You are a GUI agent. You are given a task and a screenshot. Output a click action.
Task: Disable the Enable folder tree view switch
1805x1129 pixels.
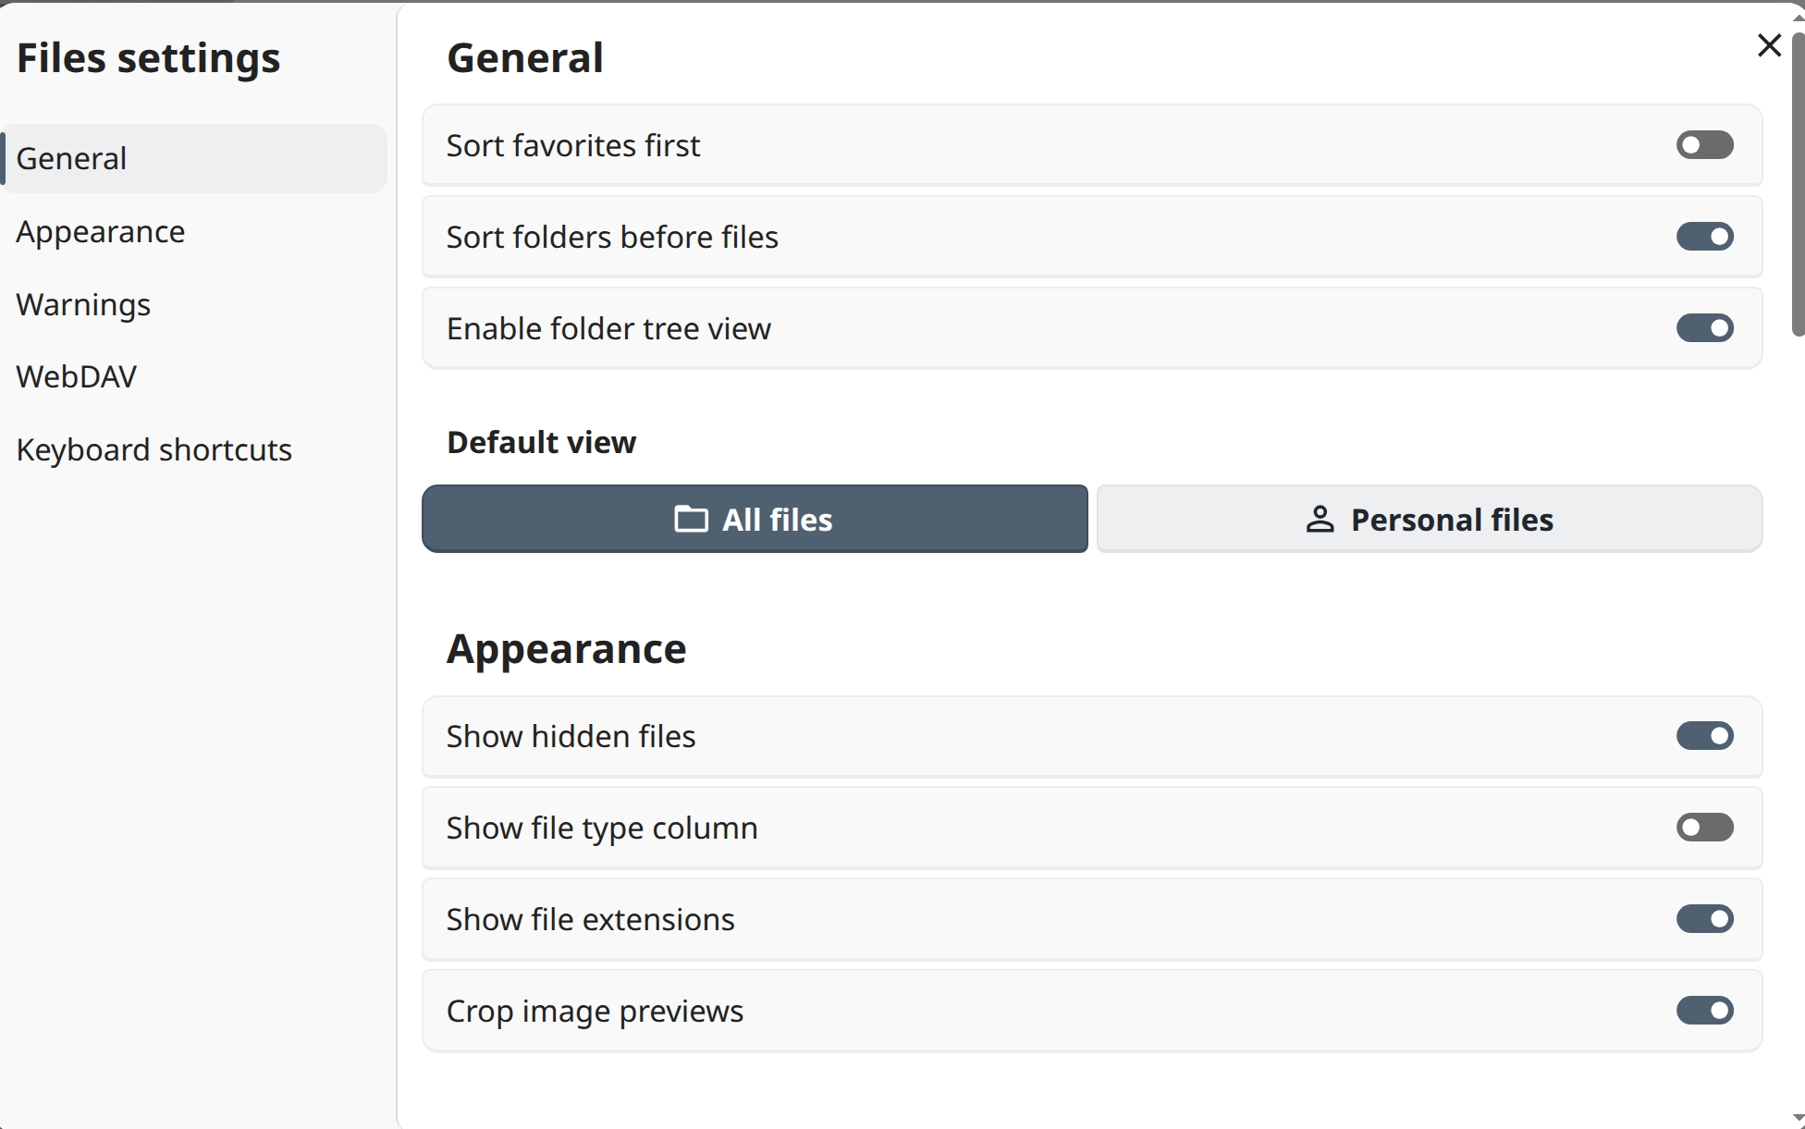point(1704,328)
